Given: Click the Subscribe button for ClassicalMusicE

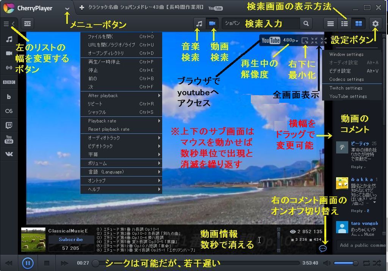Looking at the screenshot, I should (71, 240).
